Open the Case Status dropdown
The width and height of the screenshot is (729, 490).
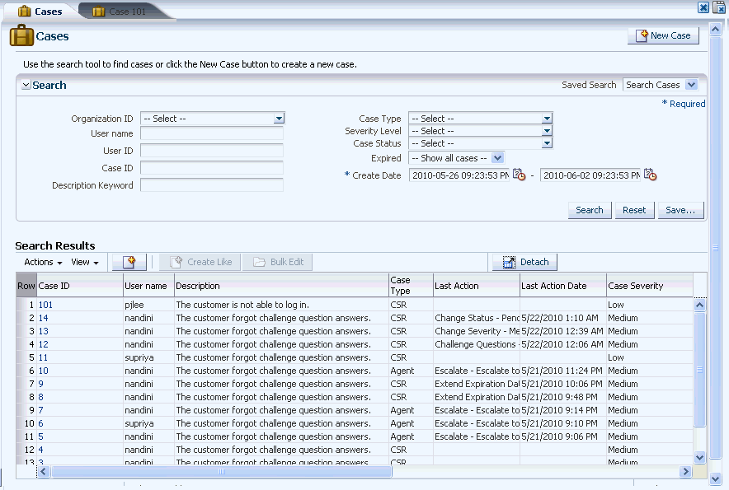point(547,143)
